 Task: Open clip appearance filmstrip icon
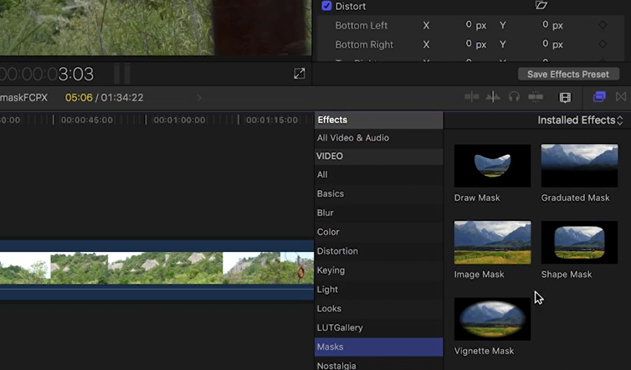[565, 97]
